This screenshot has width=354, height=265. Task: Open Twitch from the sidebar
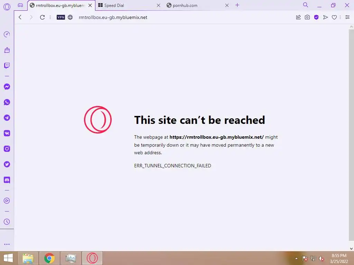click(x=7, y=66)
